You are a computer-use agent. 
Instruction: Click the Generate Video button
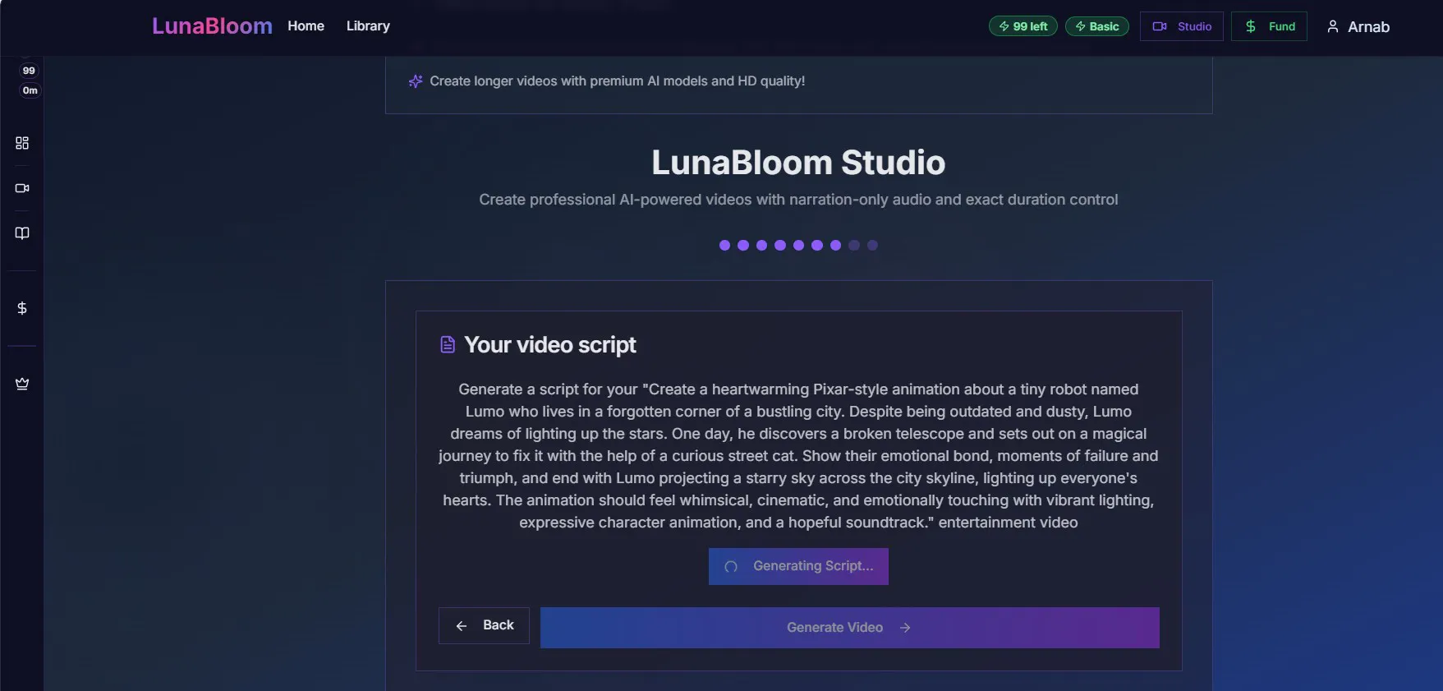pyautogui.click(x=850, y=628)
